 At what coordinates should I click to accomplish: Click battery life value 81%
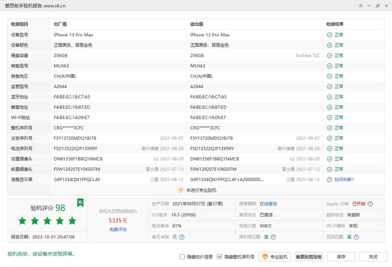click(177, 226)
